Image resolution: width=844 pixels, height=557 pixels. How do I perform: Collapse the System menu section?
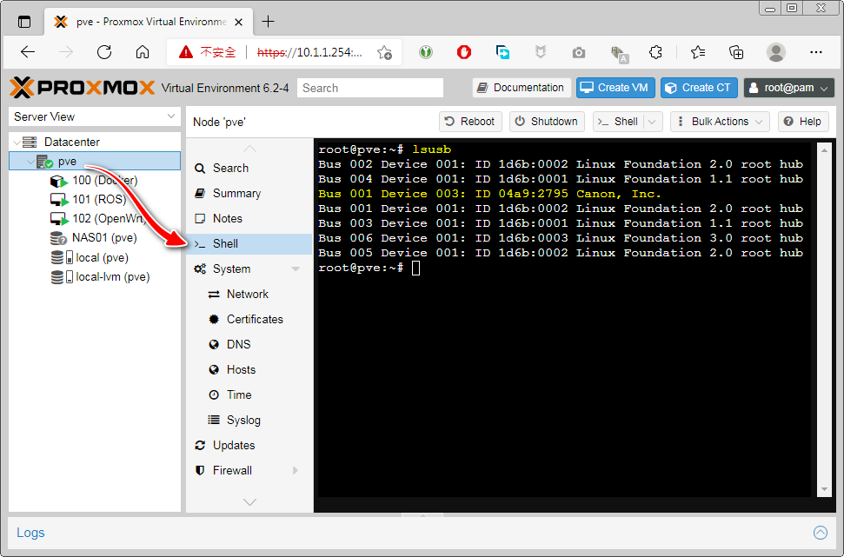[x=296, y=269]
